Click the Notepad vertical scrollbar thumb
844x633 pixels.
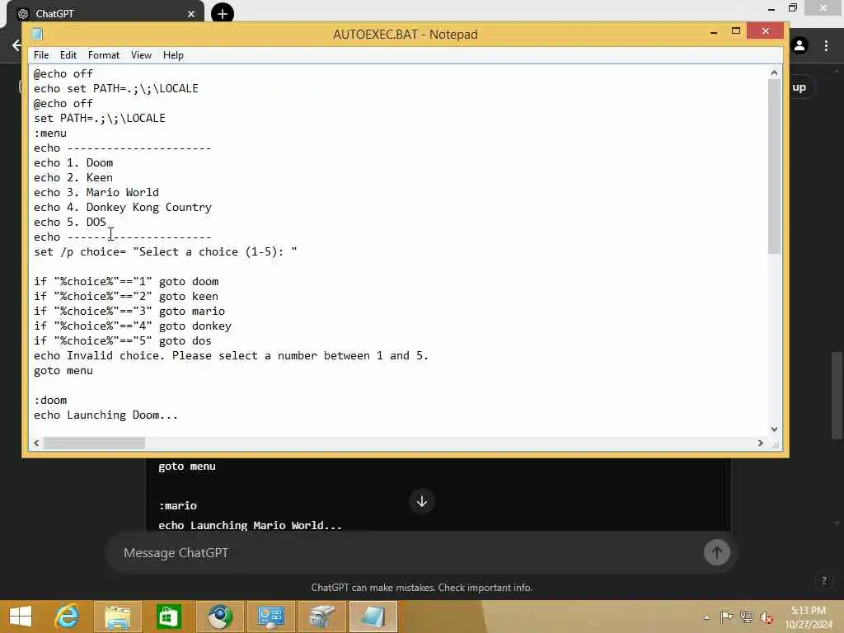[x=774, y=166]
